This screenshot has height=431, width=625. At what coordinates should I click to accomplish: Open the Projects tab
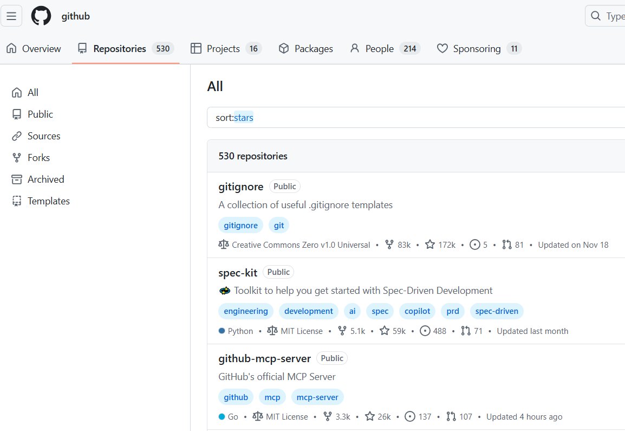click(x=226, y=49)
